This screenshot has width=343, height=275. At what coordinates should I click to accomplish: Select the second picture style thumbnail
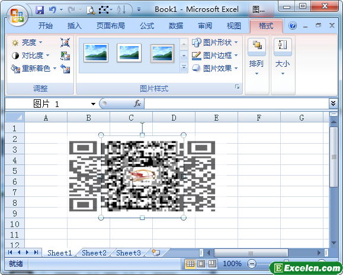click(129, 53)
